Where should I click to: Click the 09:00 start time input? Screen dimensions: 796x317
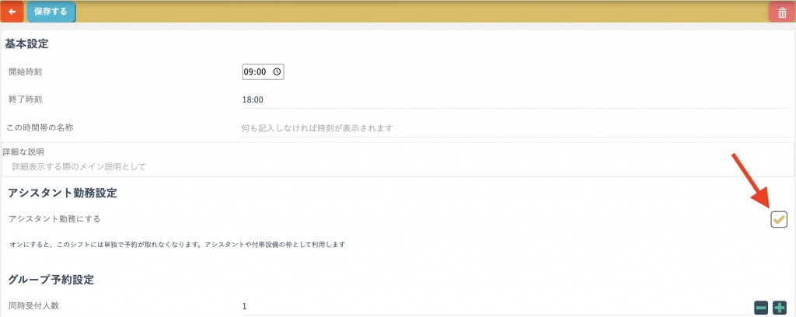(256, 71)
